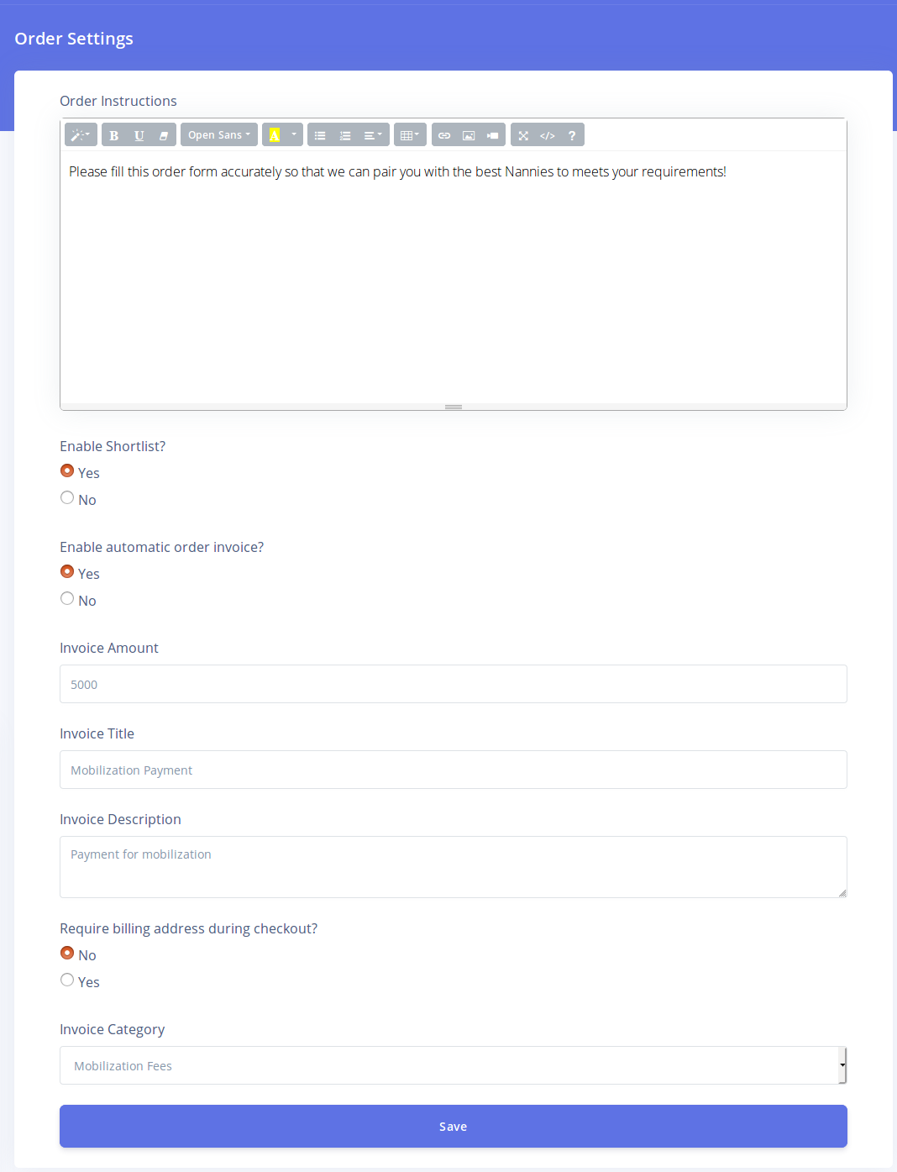
Task: Apply the yellow highlight color swatch
Action: 275,135
